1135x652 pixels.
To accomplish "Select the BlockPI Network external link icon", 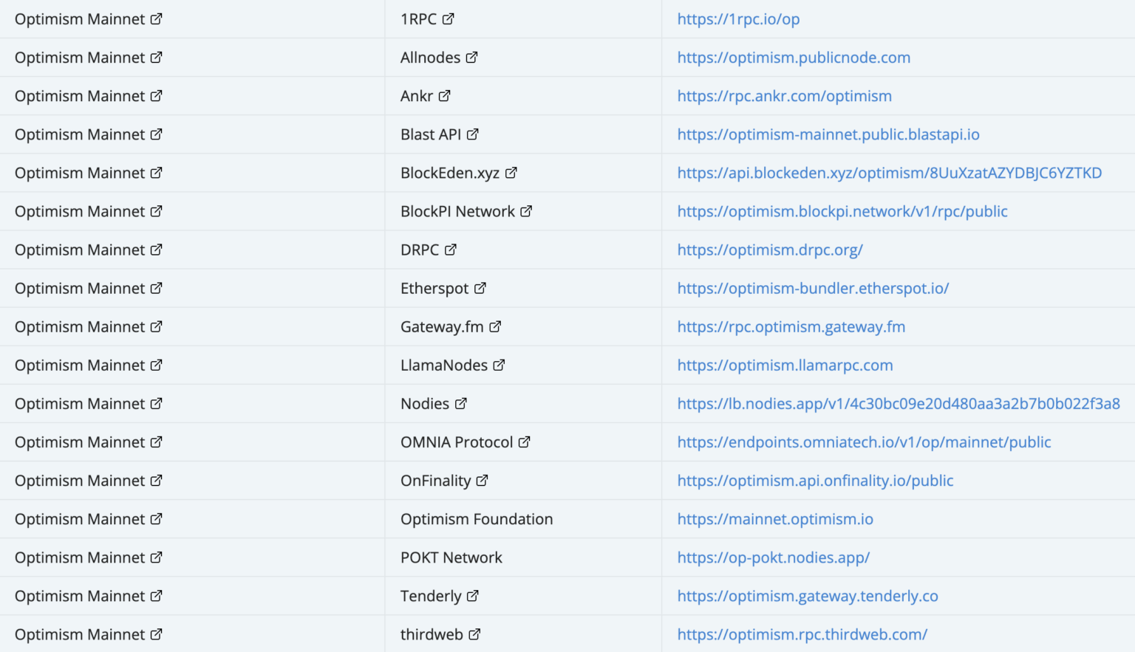I will coord(526,210).
